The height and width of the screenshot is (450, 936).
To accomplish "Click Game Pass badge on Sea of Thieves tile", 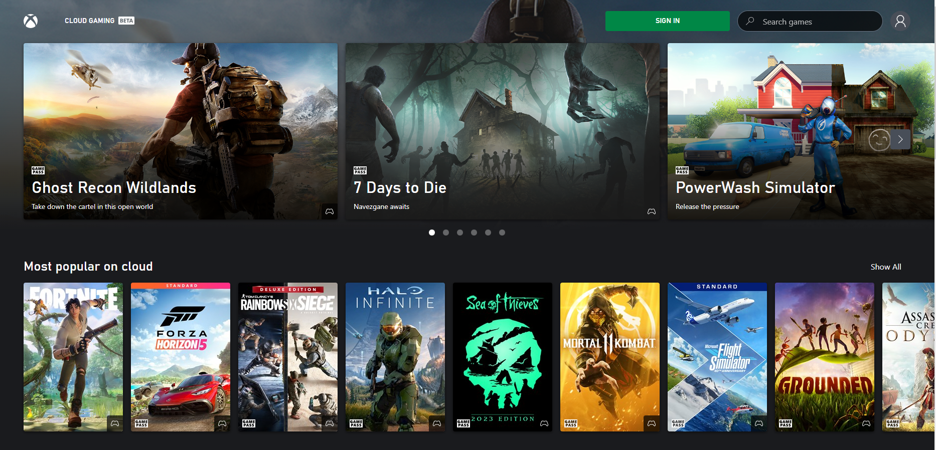I will [463, 423].
